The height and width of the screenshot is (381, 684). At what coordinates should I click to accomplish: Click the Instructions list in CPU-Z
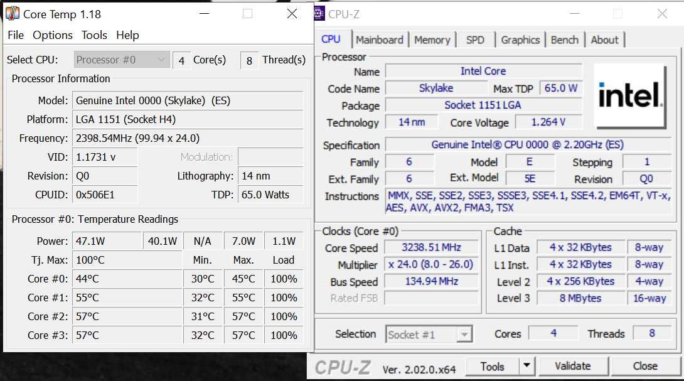click(x=528, y=201)
